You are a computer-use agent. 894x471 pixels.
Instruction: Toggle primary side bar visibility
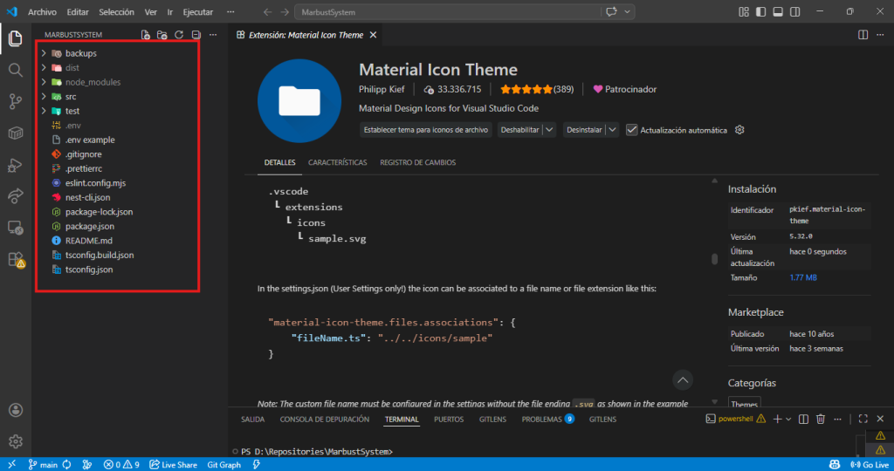(x=760, y=11)
